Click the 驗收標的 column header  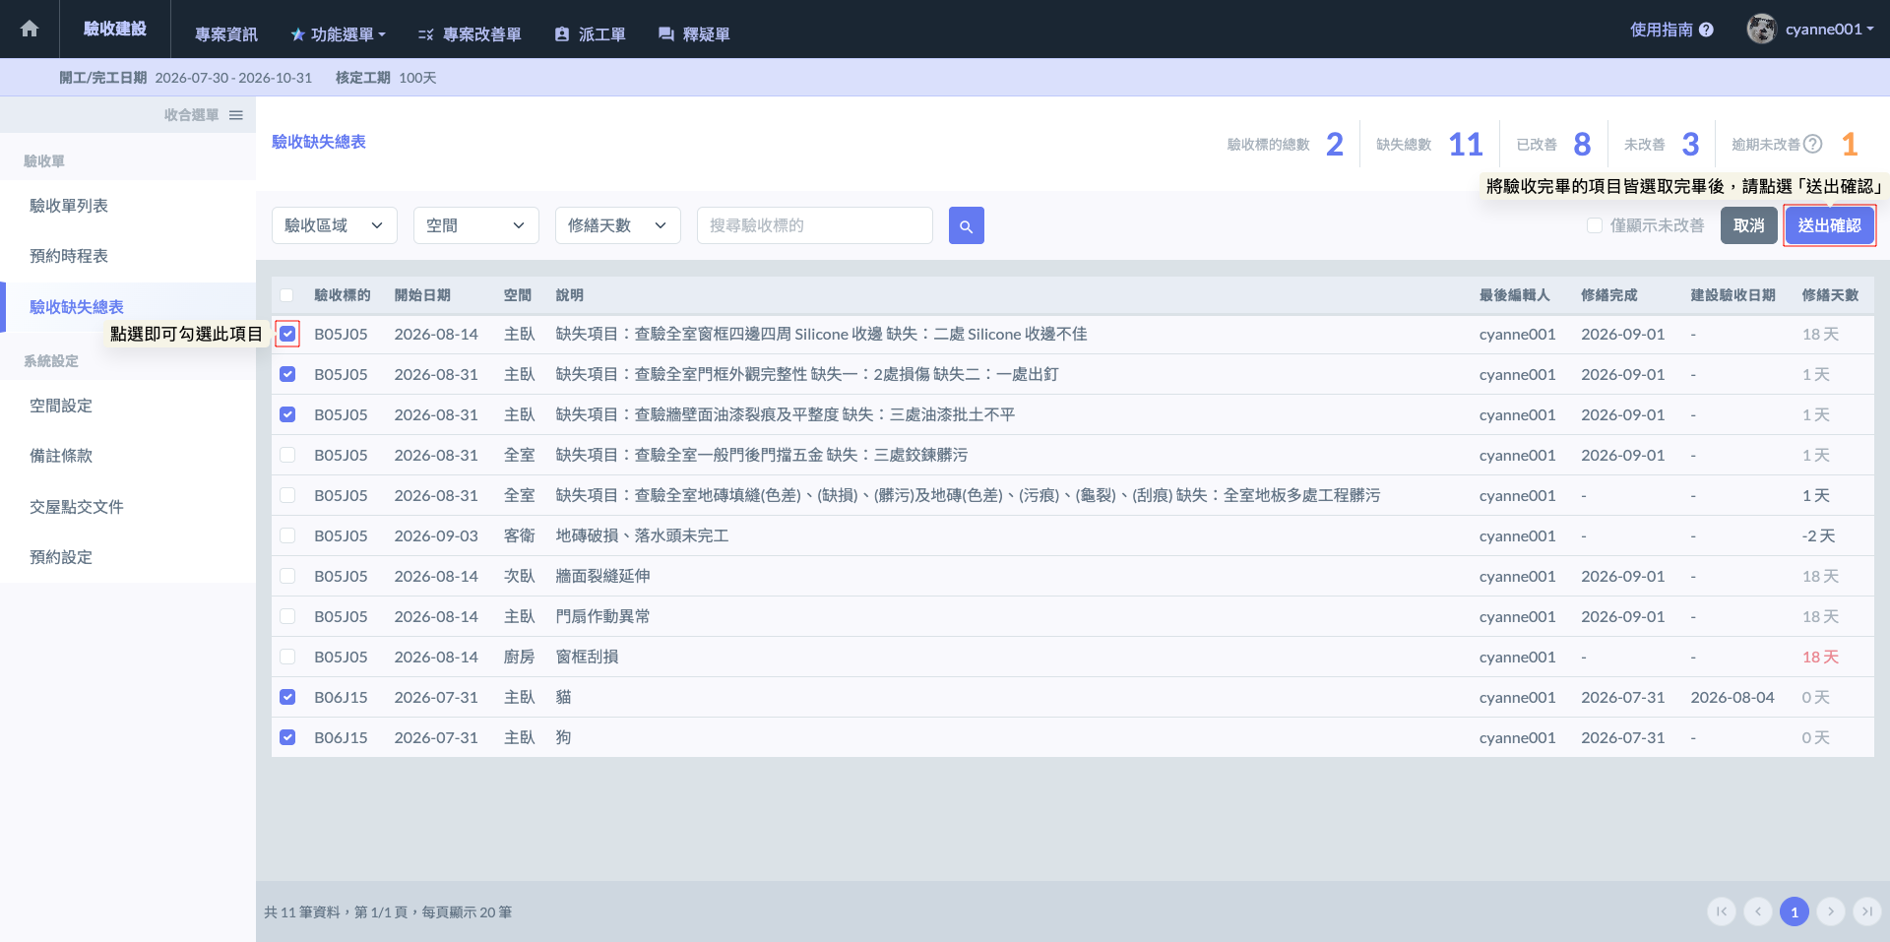click(343, 295)
